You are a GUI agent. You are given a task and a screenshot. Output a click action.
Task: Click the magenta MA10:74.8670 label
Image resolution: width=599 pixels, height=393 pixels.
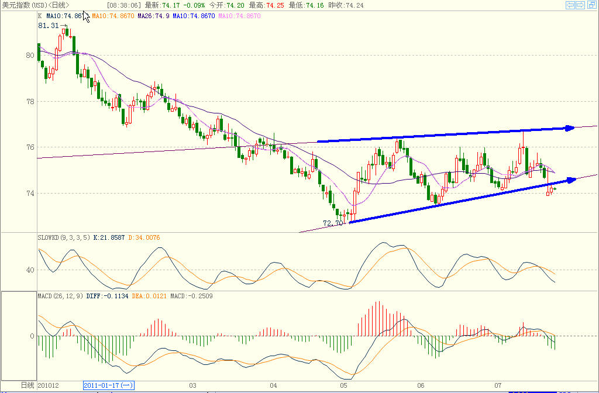(239, 16)
